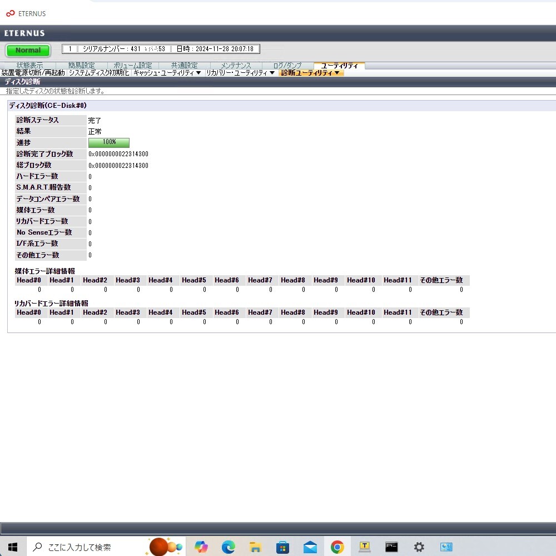The image size is (556, 556).
Task: Click the 診断完了ブロック数 value 0x0000000022314300
Action: coord(118,154)
